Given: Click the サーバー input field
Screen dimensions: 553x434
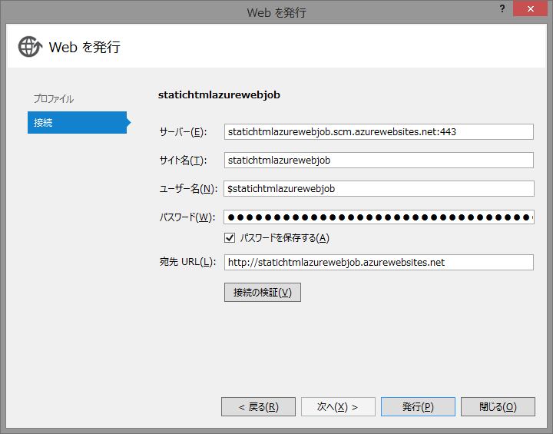Looking at the screenshot, I should pyautogui.click(x=379, y=132).
